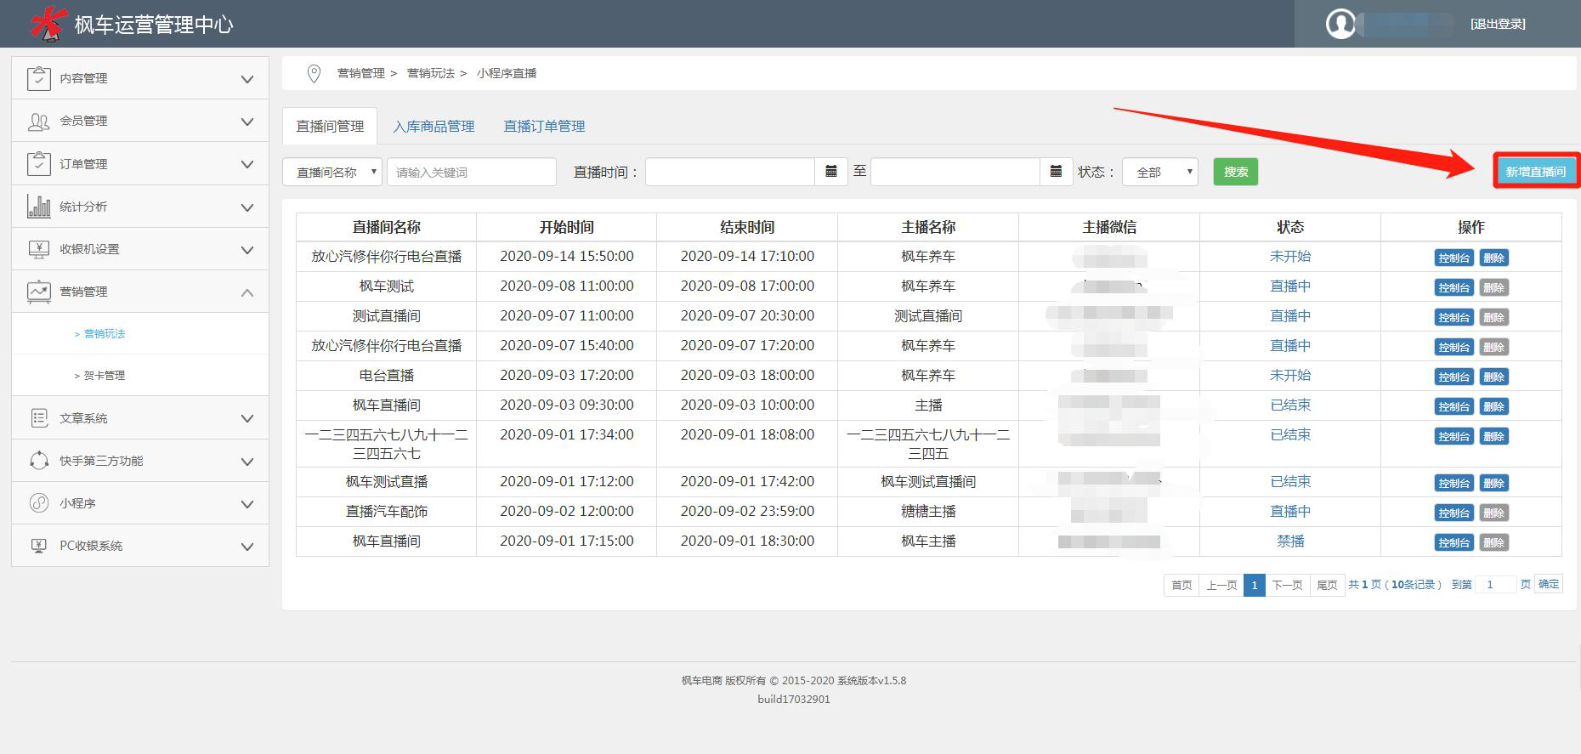Click the 统计分析 bar chart icon
This screenshot has height=754, width=1581.
point(39,206)
